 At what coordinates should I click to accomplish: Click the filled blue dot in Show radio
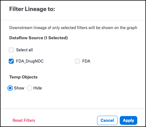(10, 88)
